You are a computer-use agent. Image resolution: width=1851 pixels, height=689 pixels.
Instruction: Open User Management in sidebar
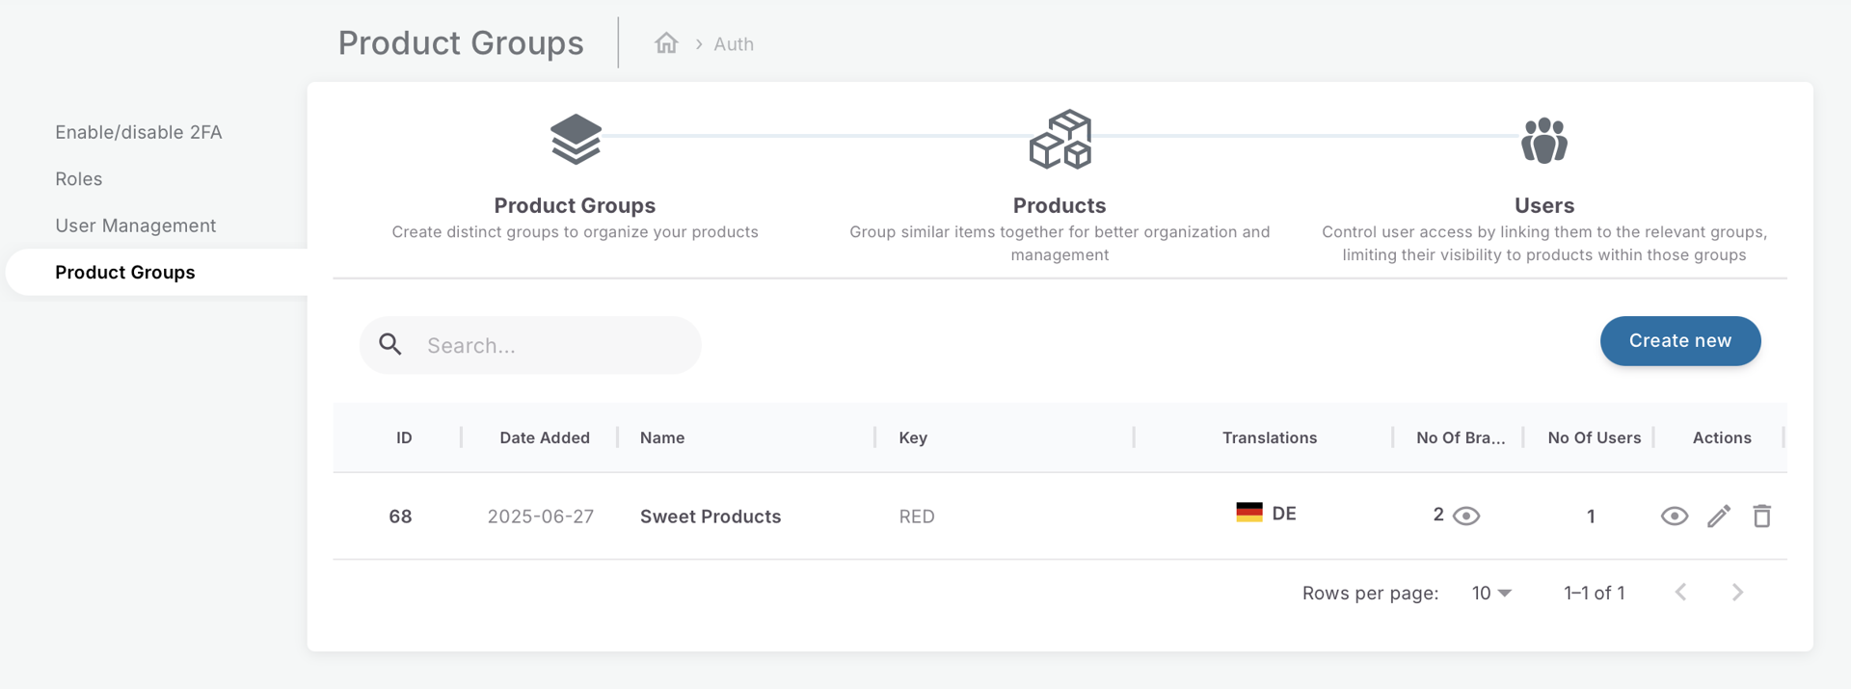click(x=136, y=225)
